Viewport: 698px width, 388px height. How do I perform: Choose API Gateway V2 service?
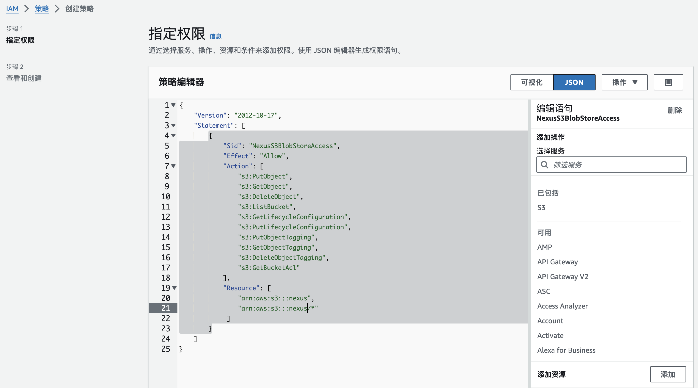tap(563, 277)
